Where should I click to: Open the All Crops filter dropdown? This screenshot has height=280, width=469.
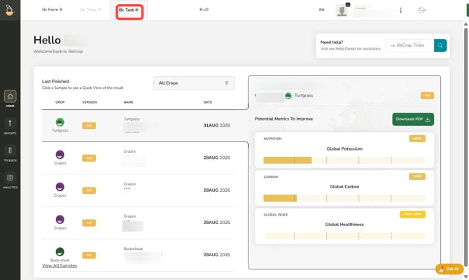[194, 83]
